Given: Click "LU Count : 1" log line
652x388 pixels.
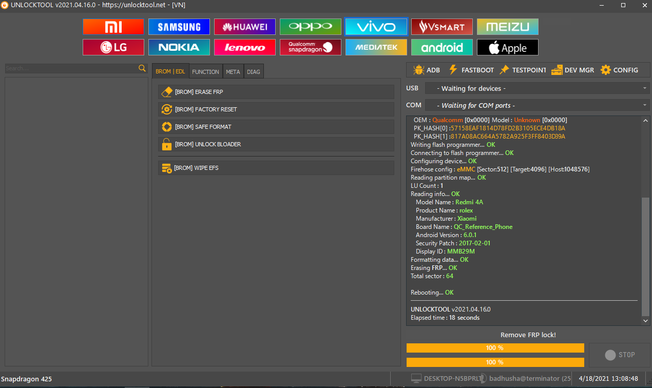Looking at the screenshot, I should [427, 186].
